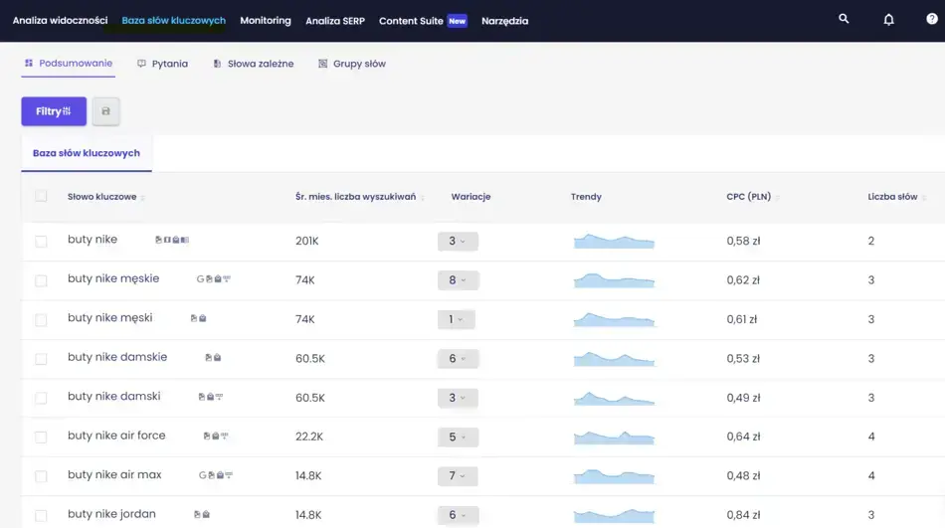Expand the 6 variations of buty nike damskie

[458, 359]
